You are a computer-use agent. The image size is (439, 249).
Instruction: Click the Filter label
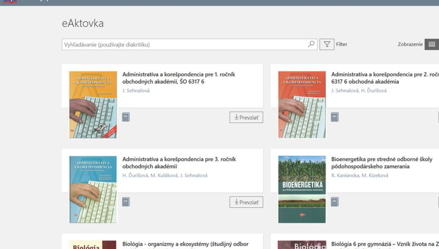tap(342, 44)
